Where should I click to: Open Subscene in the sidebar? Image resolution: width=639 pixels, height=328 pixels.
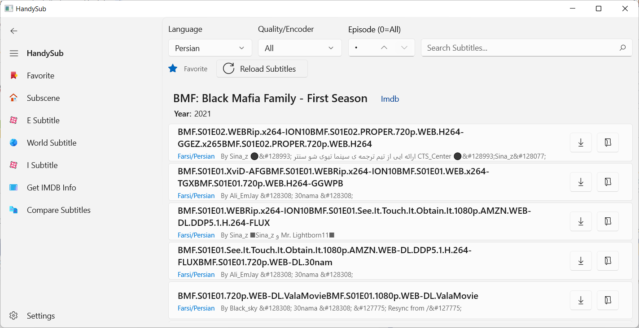(81, 98)
